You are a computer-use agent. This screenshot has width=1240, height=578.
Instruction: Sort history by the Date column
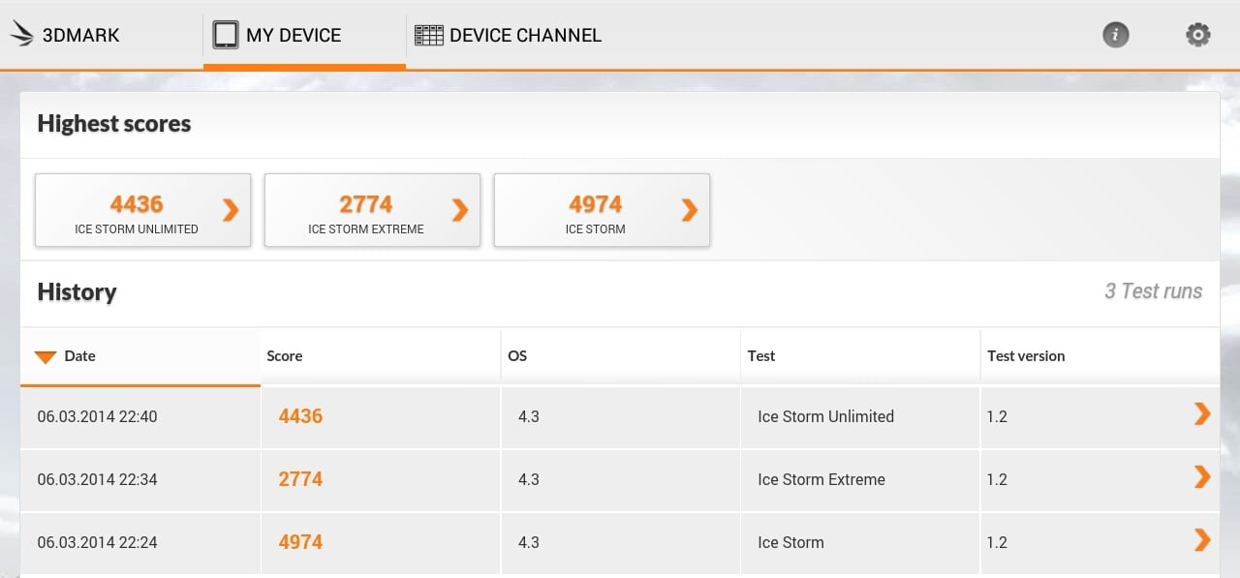click(139, 356)
